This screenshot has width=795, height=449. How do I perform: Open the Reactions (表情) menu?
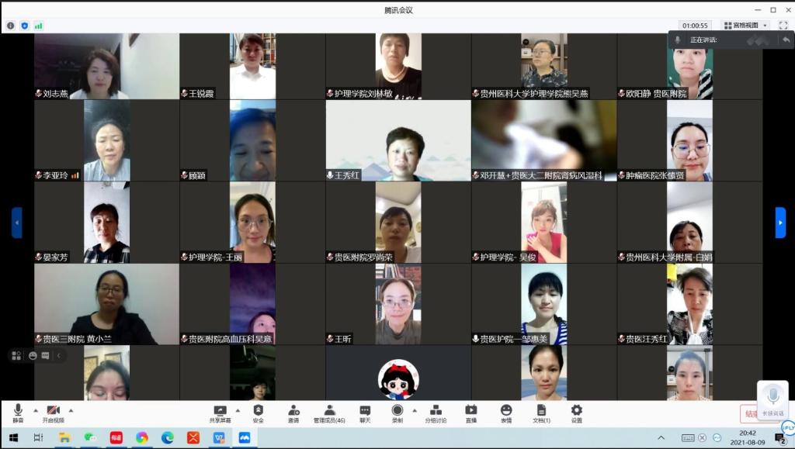[x=506, y=412]
